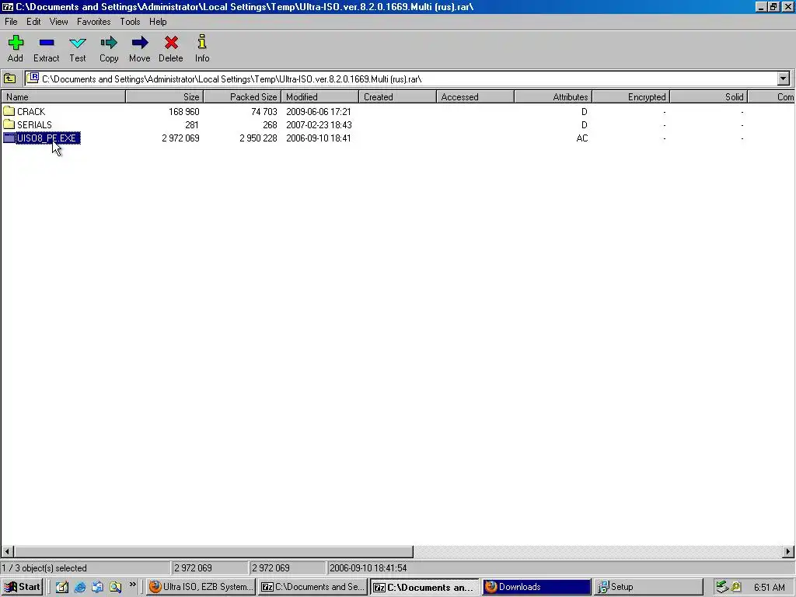Open the Info toolbar icon
Viewport: 796px width, 597px height.
(x=202, y=42)
